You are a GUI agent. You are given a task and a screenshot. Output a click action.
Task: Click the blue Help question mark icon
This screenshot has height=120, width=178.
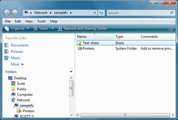click(171, 28)
